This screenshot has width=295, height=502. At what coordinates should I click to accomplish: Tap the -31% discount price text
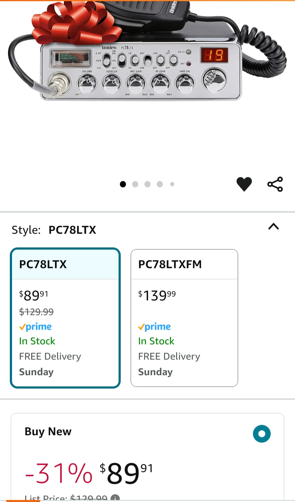coord(59,473)
